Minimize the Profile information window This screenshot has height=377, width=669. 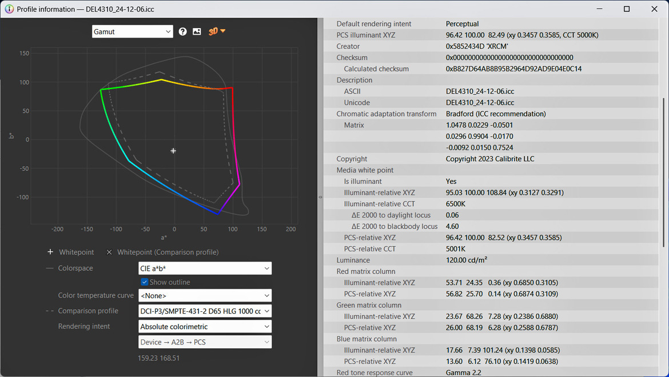[x=599, y=9]
